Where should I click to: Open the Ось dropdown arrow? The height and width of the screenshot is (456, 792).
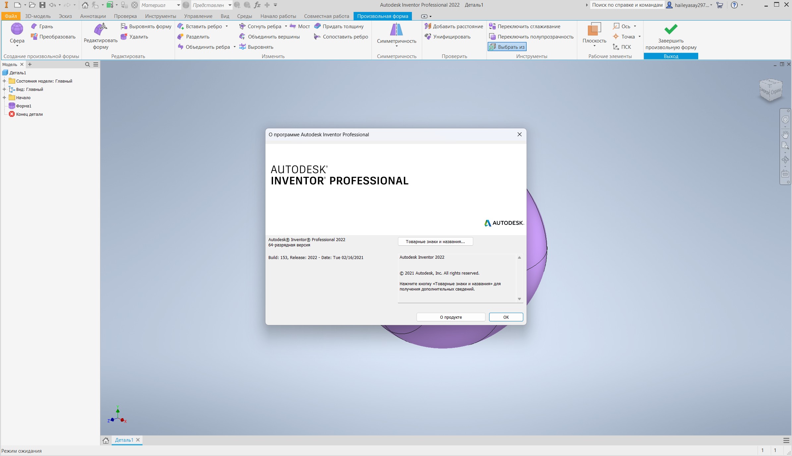pyautogui.click(x=635, y=26)
